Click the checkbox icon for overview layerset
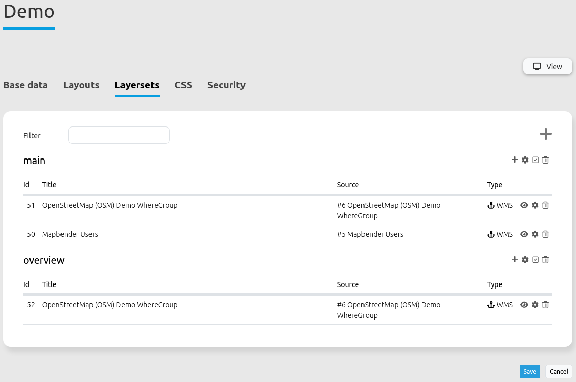Viewport: 576px width, 382px height. pyautogui.click(x=535, y=260)
